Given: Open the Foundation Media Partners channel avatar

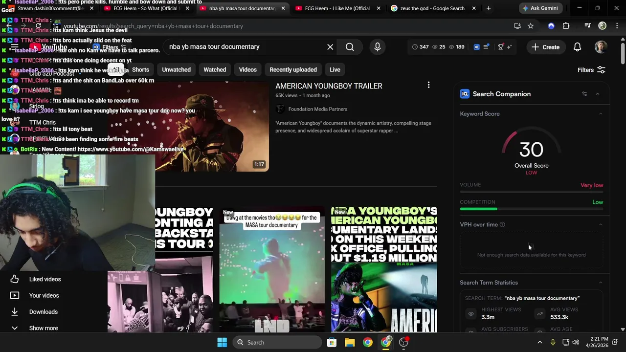Looking at the screenshot, I should click(x=280, y=109).
